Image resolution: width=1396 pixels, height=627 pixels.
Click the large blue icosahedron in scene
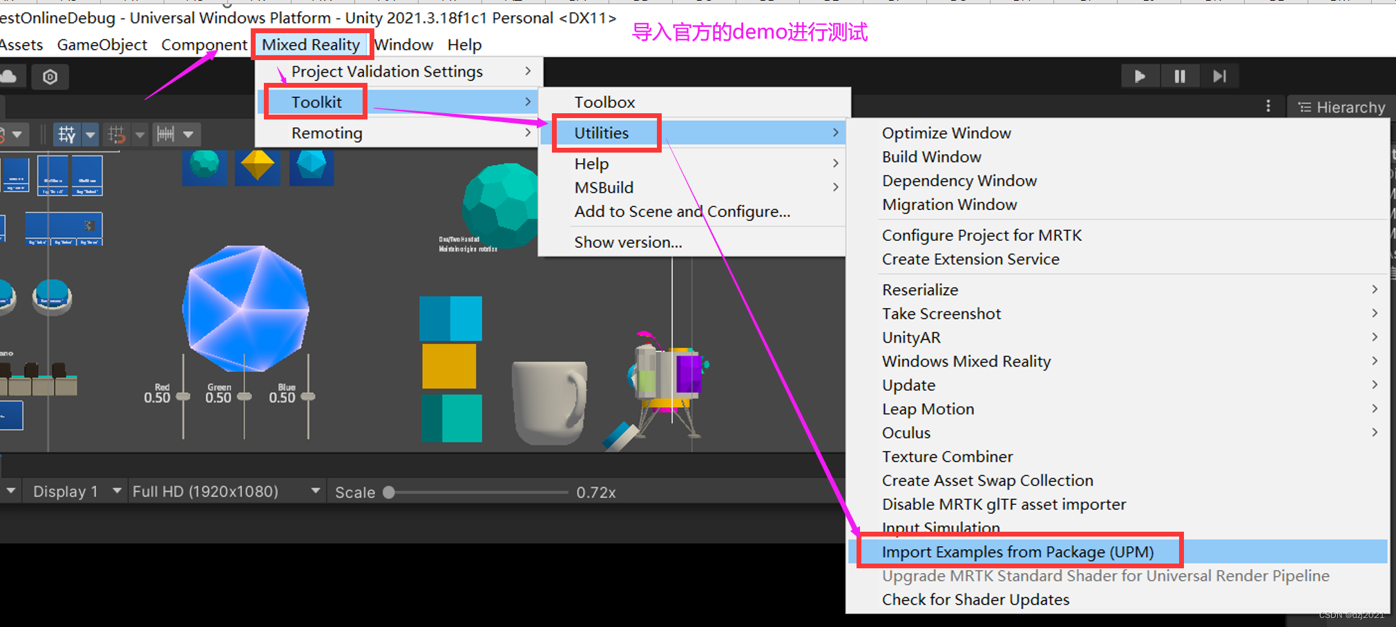click(245, 307)
